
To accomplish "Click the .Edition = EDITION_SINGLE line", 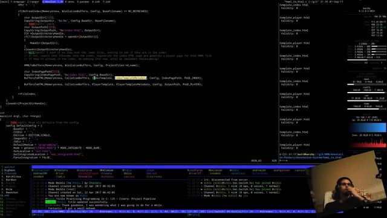I will click(32, 135).
